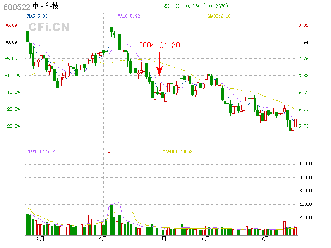Image resolution: width=331 pixels, height=248 pixels.
Task: Click the 5月 month marker
Action: 162,239
